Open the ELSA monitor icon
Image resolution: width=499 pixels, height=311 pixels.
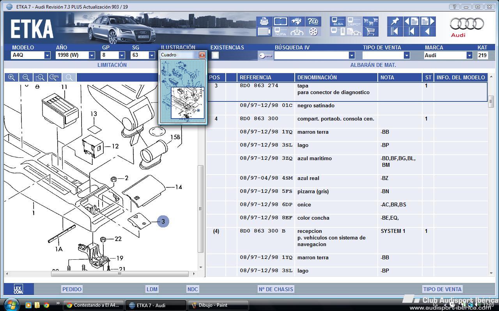pyautogui.click(x=338, y=21)
